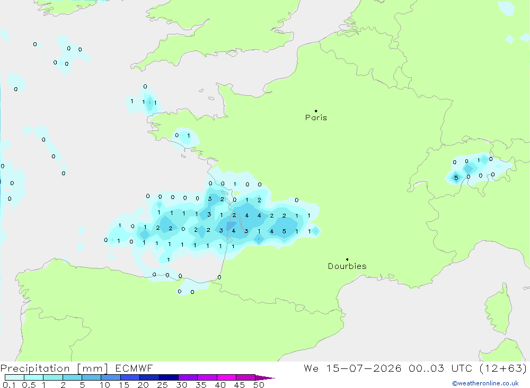Click the legend scale label '10'

[x=105, y=385]
